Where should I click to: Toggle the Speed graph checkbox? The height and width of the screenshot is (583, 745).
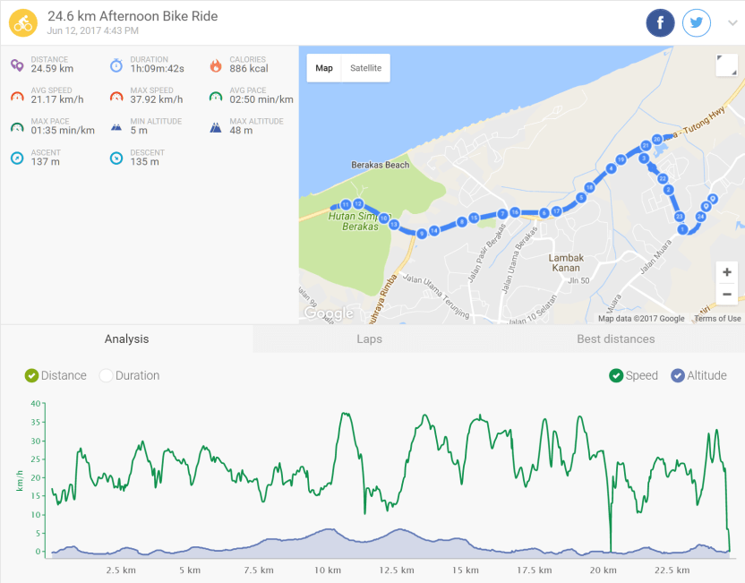[x=616, y=376]
